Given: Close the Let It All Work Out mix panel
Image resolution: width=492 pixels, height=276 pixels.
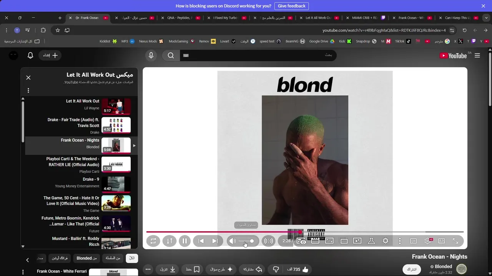Looking at the screenshot, I should tap(28, 77).
